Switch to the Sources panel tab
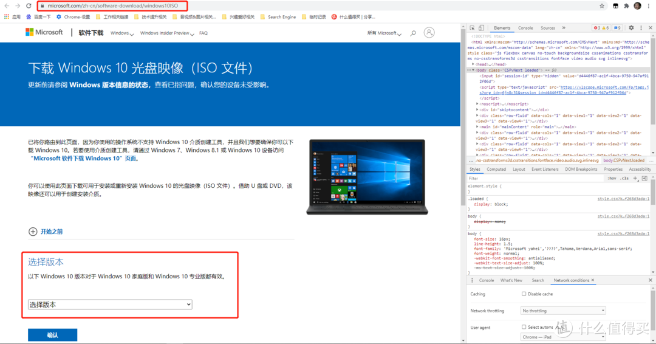 [548, 28]
